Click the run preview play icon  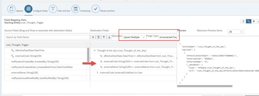click(x=254, y=21)
